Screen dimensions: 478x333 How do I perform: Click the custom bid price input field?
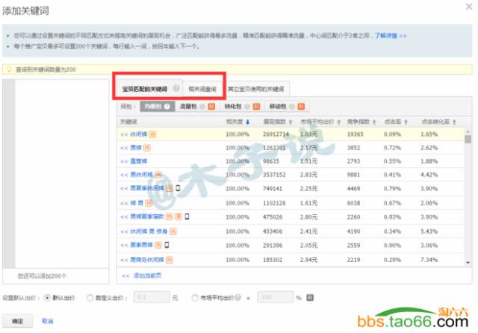[x=152, y=297]
